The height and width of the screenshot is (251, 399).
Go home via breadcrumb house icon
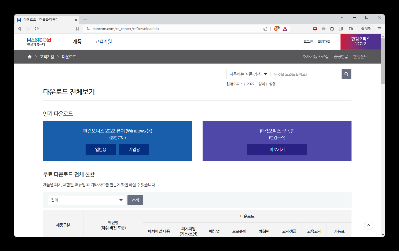click(x=30, y=57)
